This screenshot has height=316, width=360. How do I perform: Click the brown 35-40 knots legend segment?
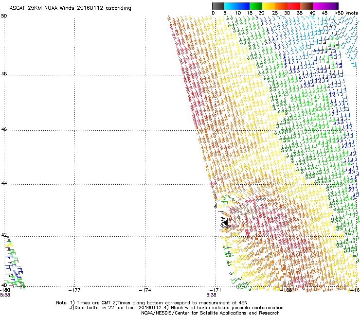[x=306, y=6]
